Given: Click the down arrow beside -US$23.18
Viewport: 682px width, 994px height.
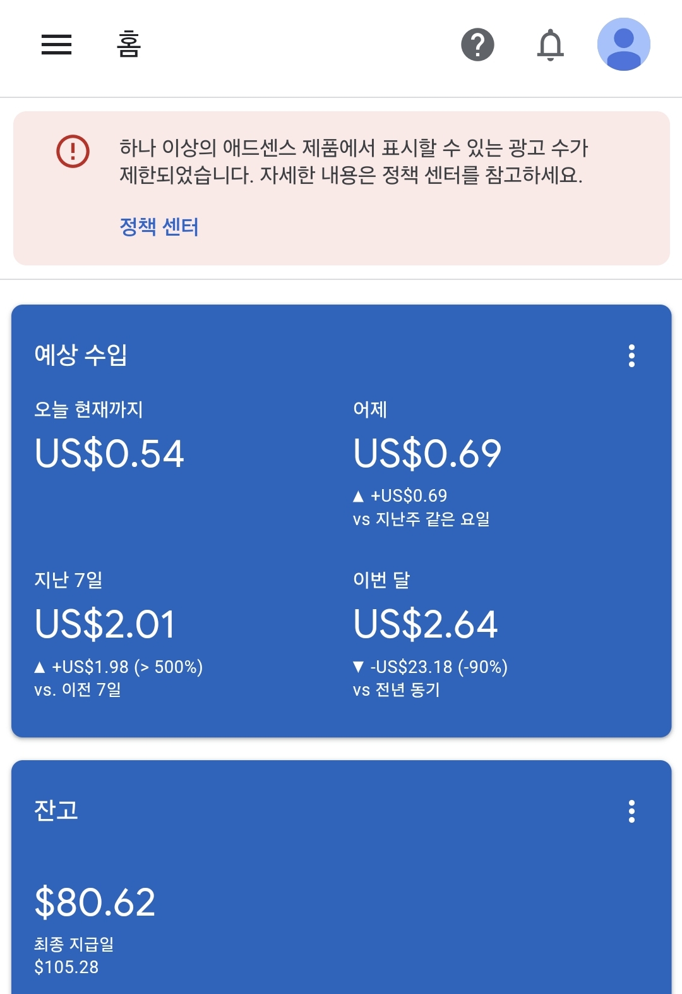Looking at the screenshot, I should [x=358, y=667].
